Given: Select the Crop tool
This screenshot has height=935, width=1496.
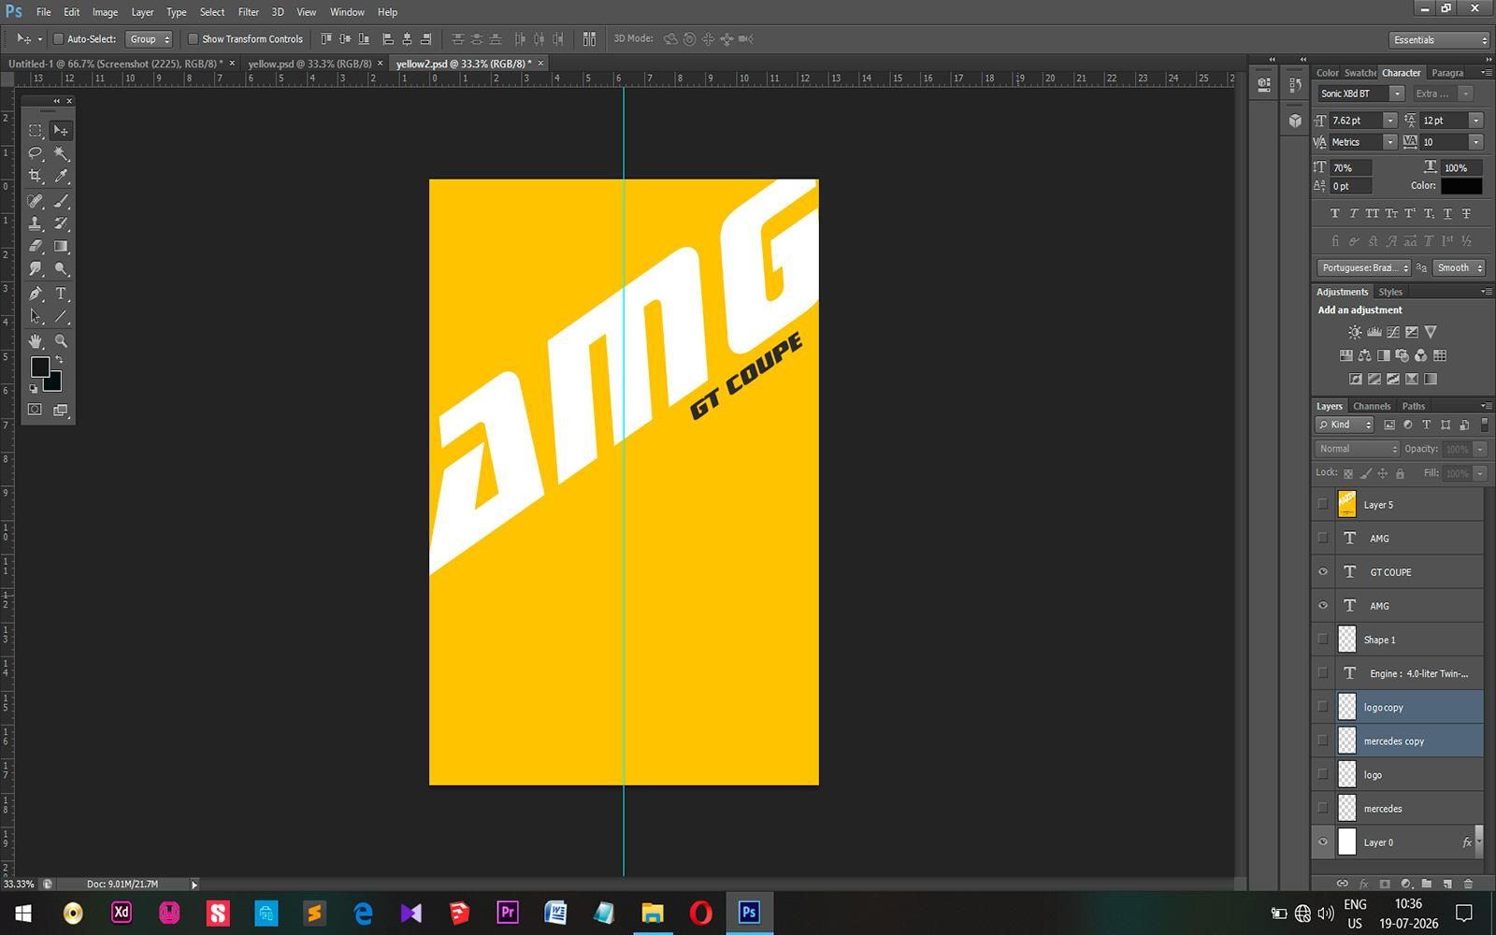Looking at the screenshot, I should coord(36,176).
